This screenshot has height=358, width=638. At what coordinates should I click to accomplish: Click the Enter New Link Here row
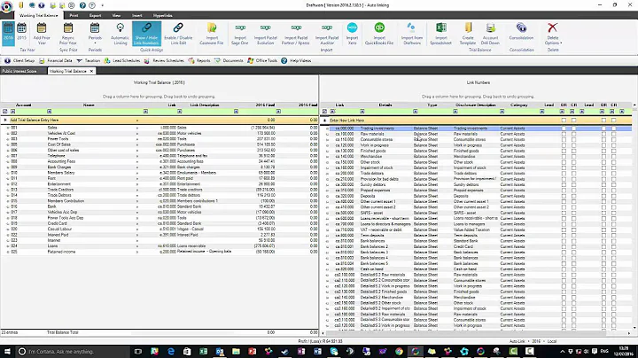coord(476,121)
